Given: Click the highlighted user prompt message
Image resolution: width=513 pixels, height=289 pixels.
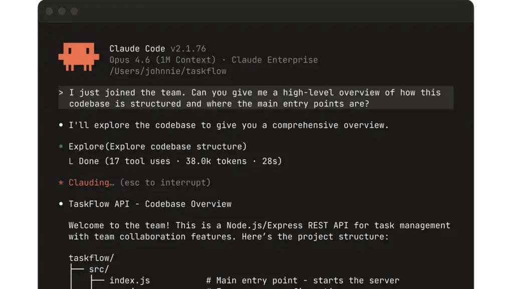Looking at the screenshot, I should [x=254, y=98].
